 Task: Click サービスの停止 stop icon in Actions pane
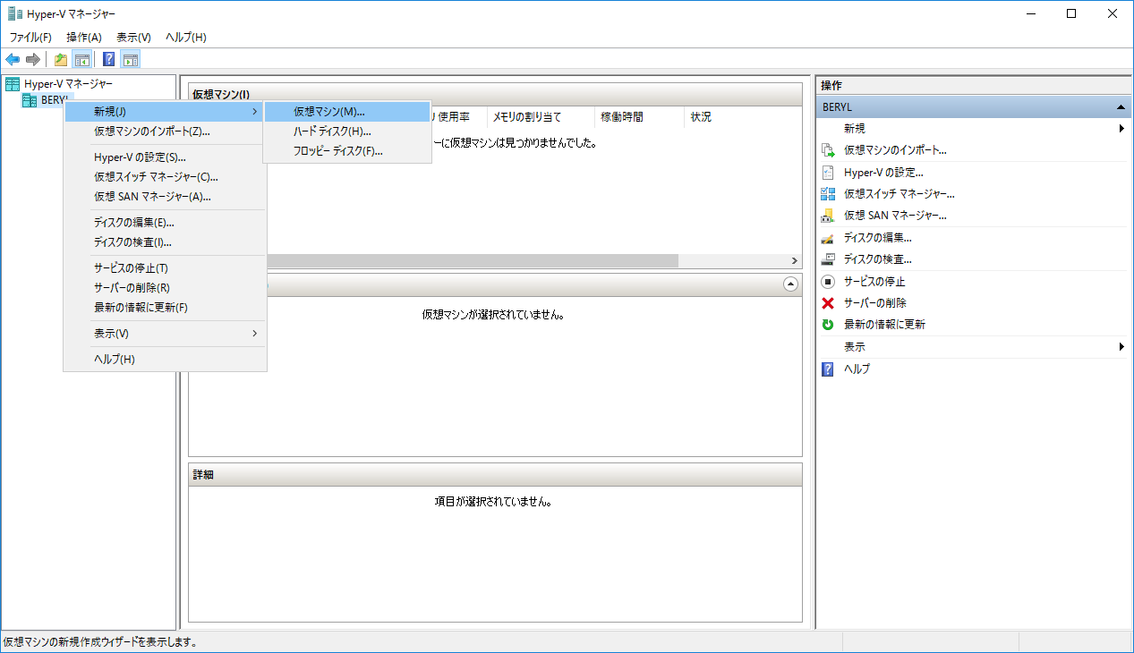pyautogui.click(x=828, y=281)
